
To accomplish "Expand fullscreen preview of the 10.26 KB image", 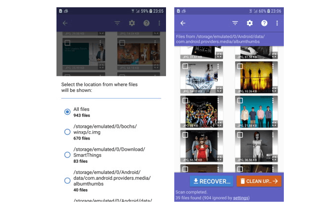I will [x=274, y=90].
